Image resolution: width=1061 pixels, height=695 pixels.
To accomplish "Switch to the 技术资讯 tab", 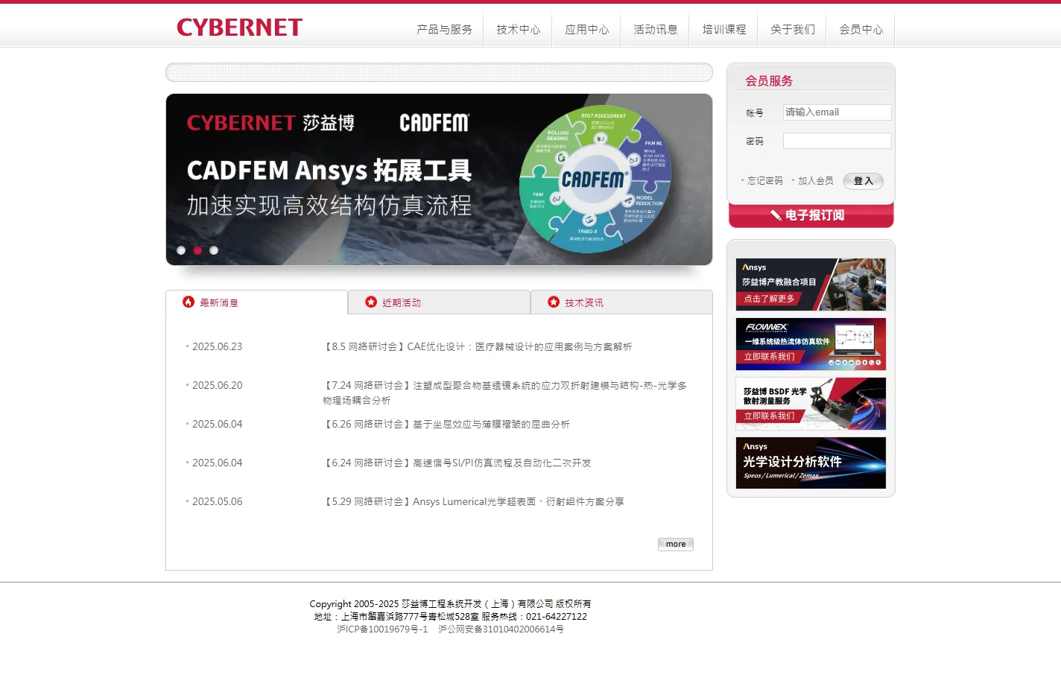I will click(x=621, y=302).
